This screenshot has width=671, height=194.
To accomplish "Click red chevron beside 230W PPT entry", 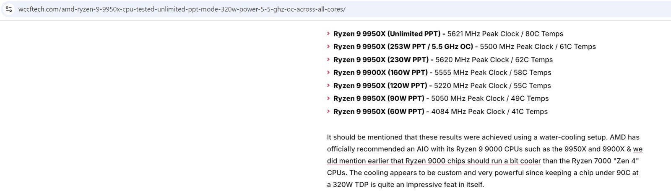I will [x=328, y=59].
